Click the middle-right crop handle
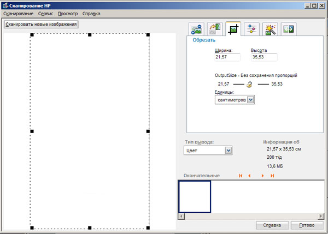The width and height of the screenshot is (328, 234). click(x=148, y=131)
